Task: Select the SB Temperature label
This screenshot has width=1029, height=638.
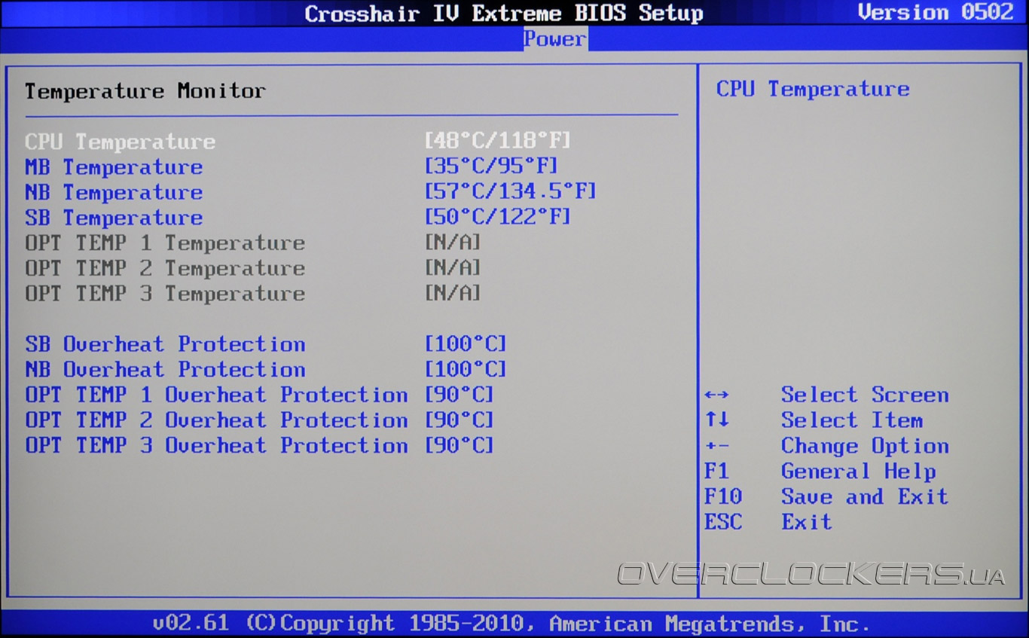Action: point(114,218)
